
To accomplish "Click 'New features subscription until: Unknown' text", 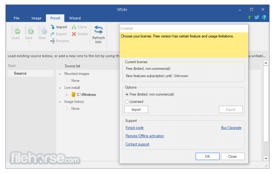I will pyautogui.click(x=157, y=76).
